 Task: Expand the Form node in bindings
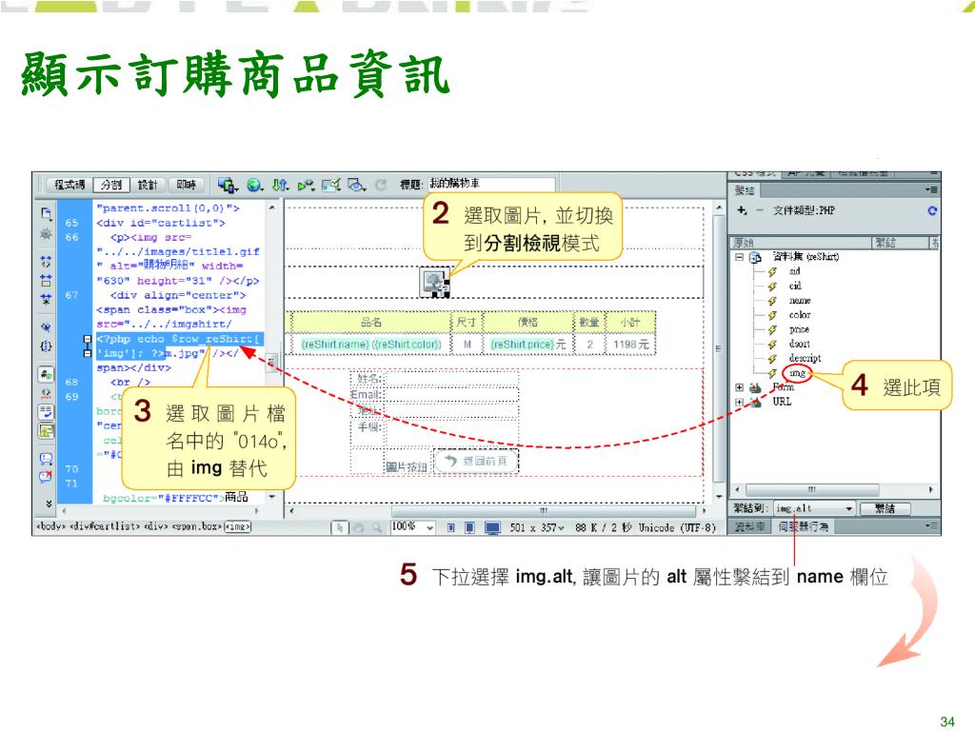pyautogui.click(x=739, y=387)
